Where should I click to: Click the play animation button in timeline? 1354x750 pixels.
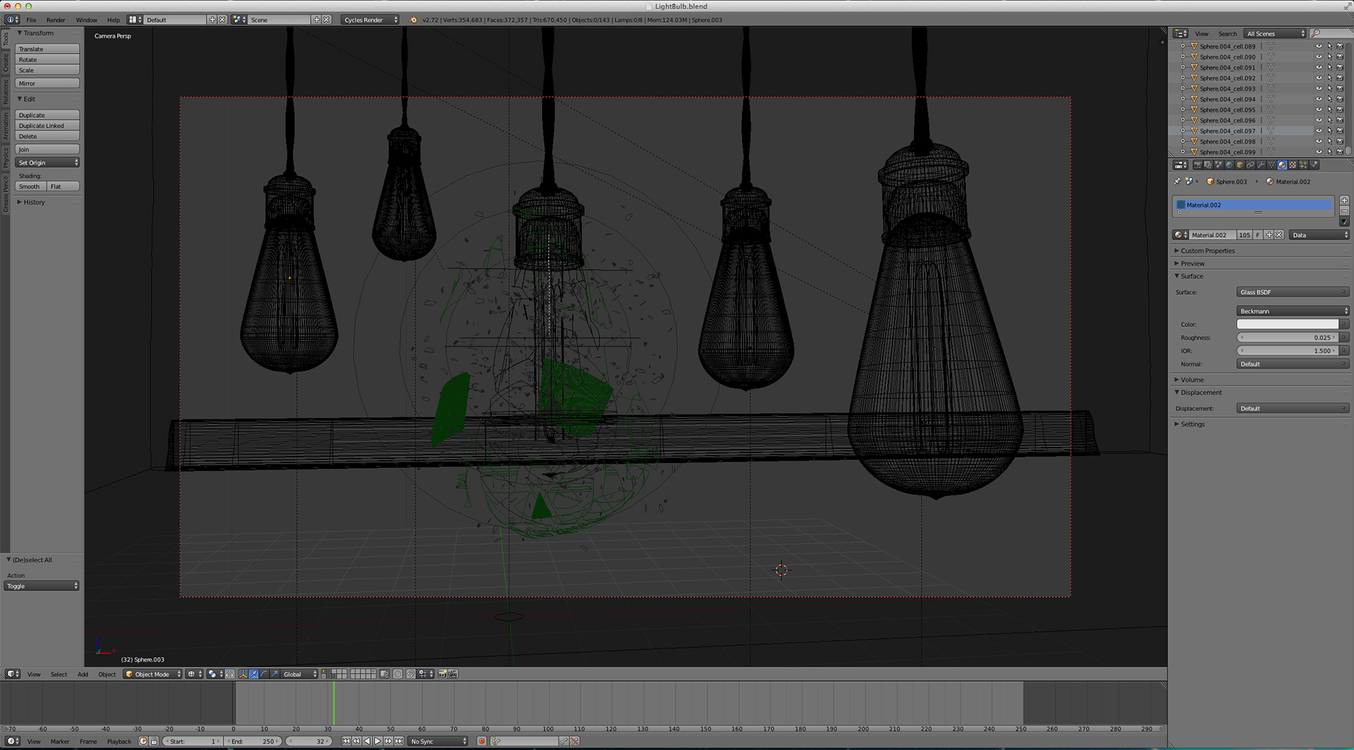[x=377, y=741]
